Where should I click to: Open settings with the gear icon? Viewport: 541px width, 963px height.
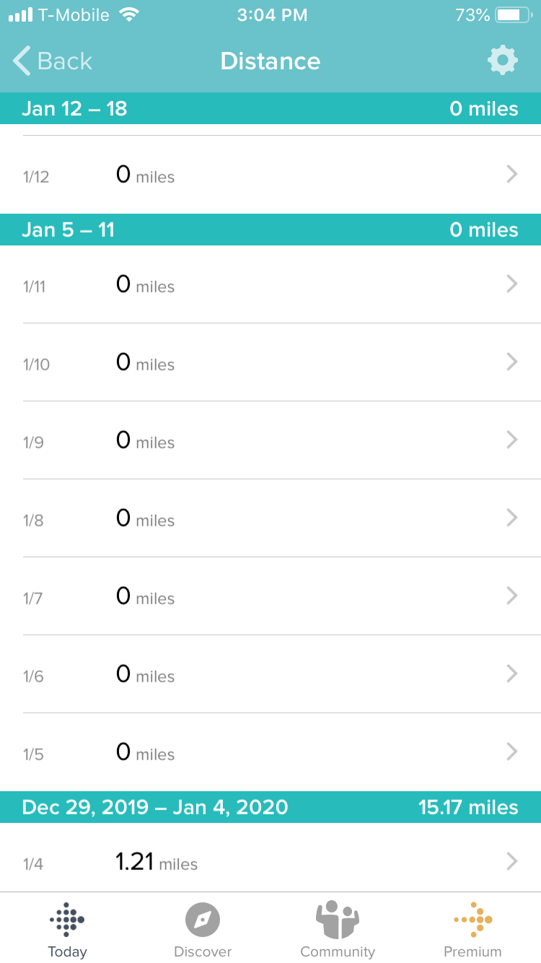coord(503,61)
